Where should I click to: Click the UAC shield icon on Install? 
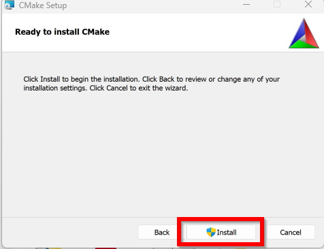point(211,232)
